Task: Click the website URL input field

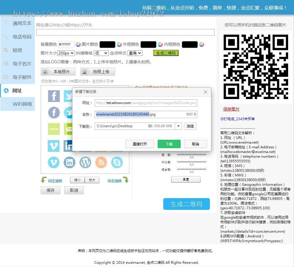Action: pos(125,32)
